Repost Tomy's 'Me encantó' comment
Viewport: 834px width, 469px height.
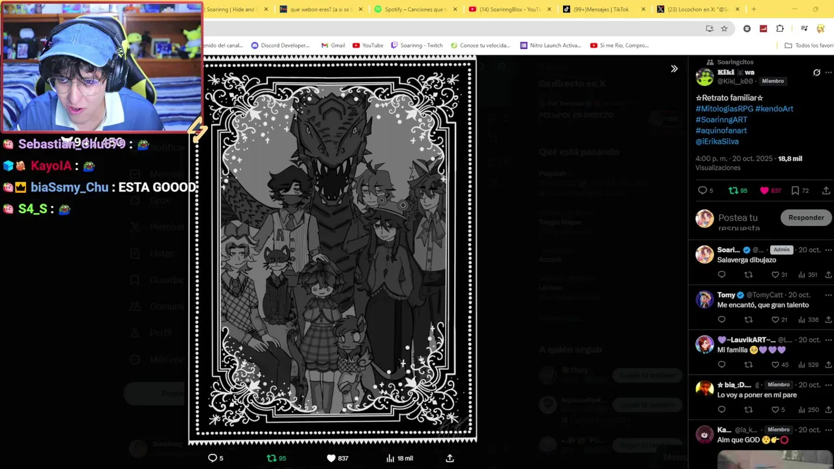click(x=748, y=320)
